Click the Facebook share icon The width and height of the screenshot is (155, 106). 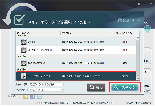[32, 96]
